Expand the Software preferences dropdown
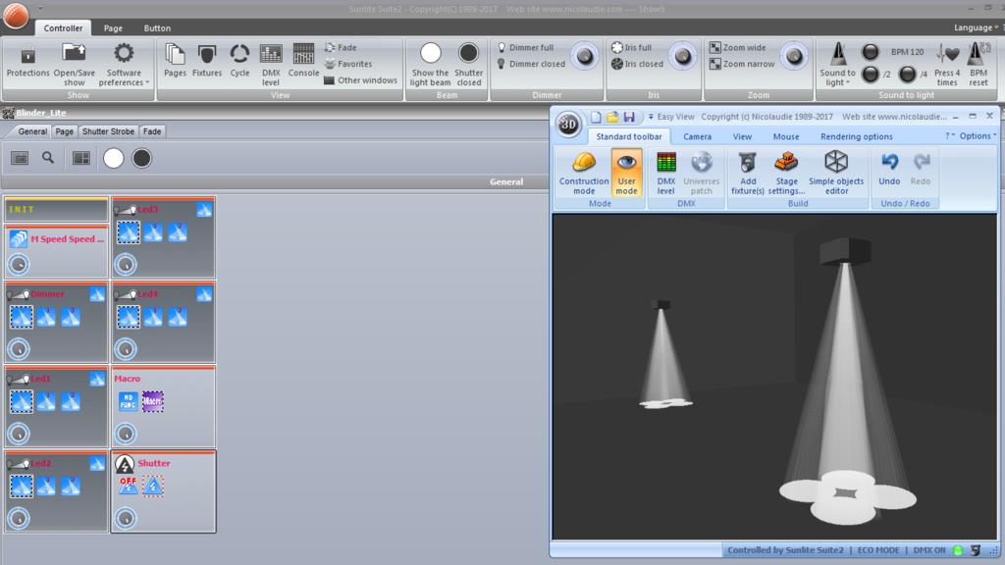The height and width of the screenshot is (565, 1005). click(124, 64)
